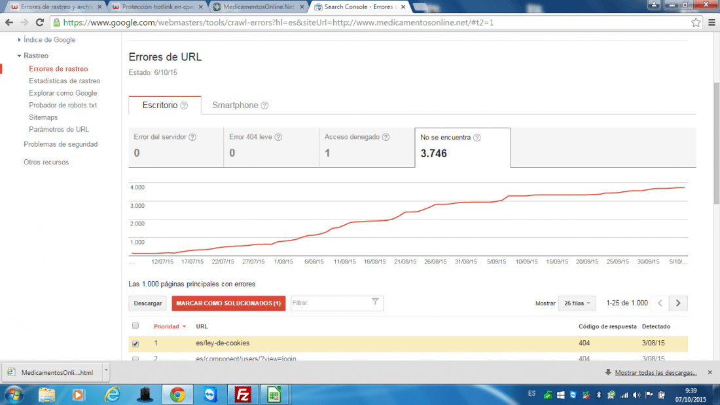720x405 pixels.
Task: Click the browser forward arrow
Action: coord(24,22)
